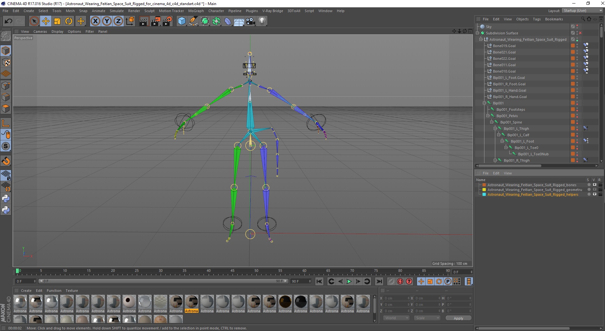
Task: Click the Subdivision Surface generator icon
Action: pyautogui.click(x=205, y=21)
